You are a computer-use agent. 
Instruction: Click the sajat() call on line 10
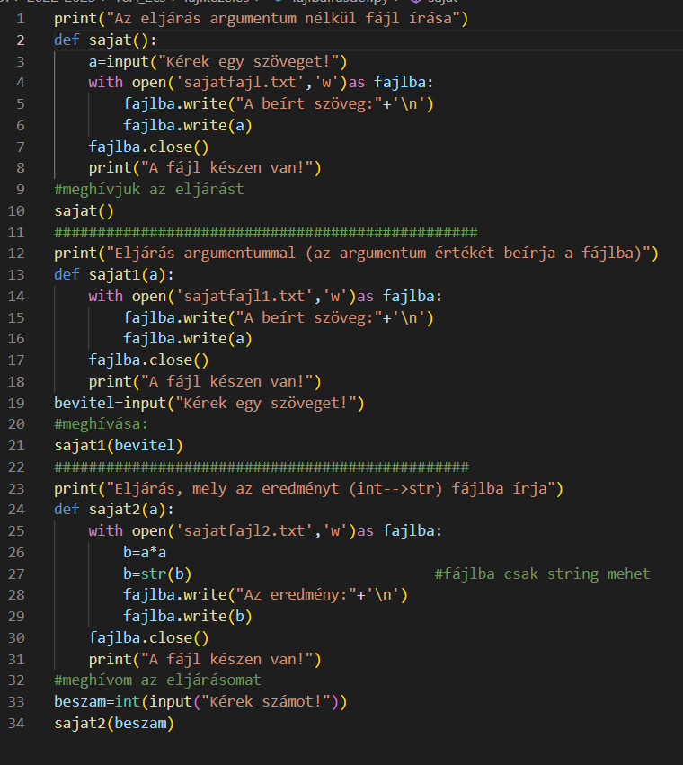pyautogui.click(x=84, y=210)
